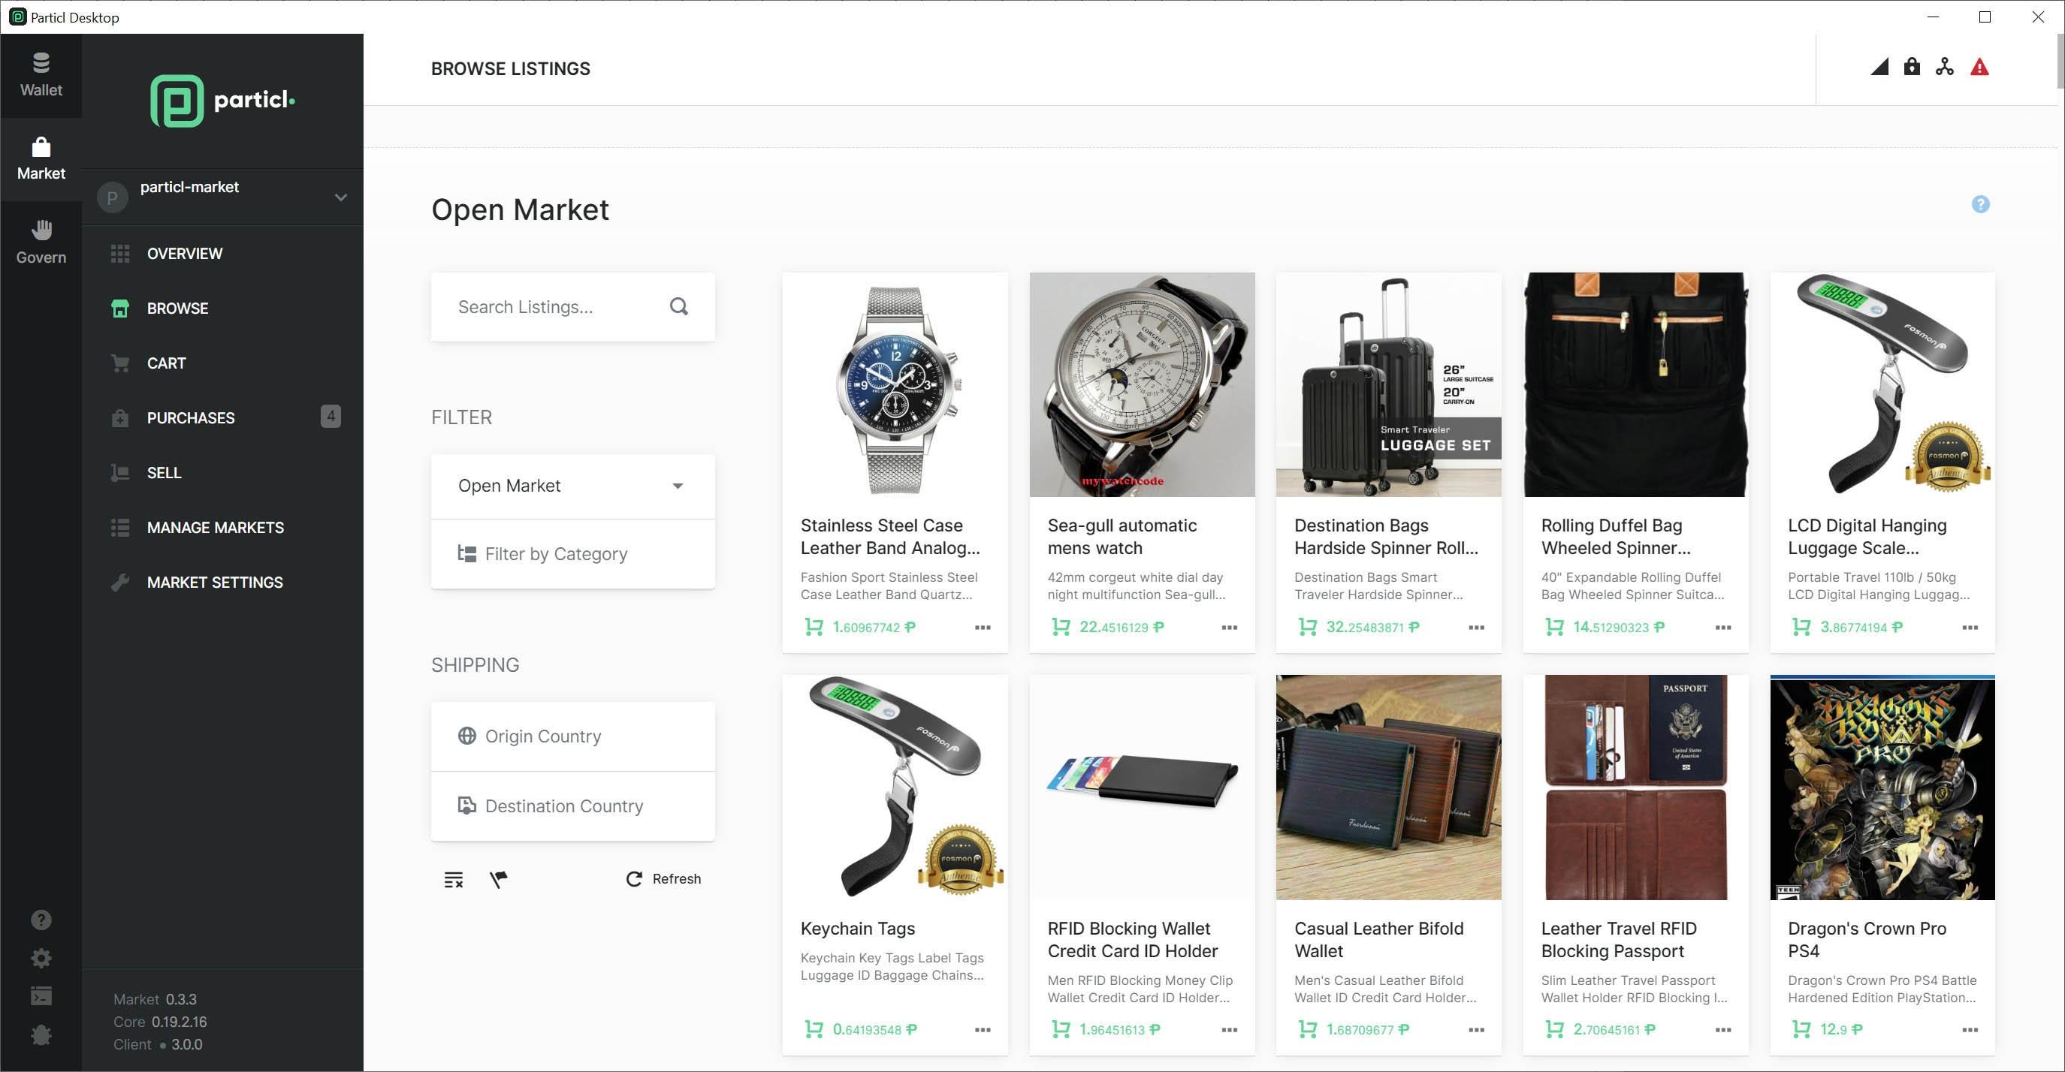This screenshot has height=1072, width=2065.
Task: Open the Dragon's Crown Pro cover image
Action: [x=1882, y=787]
